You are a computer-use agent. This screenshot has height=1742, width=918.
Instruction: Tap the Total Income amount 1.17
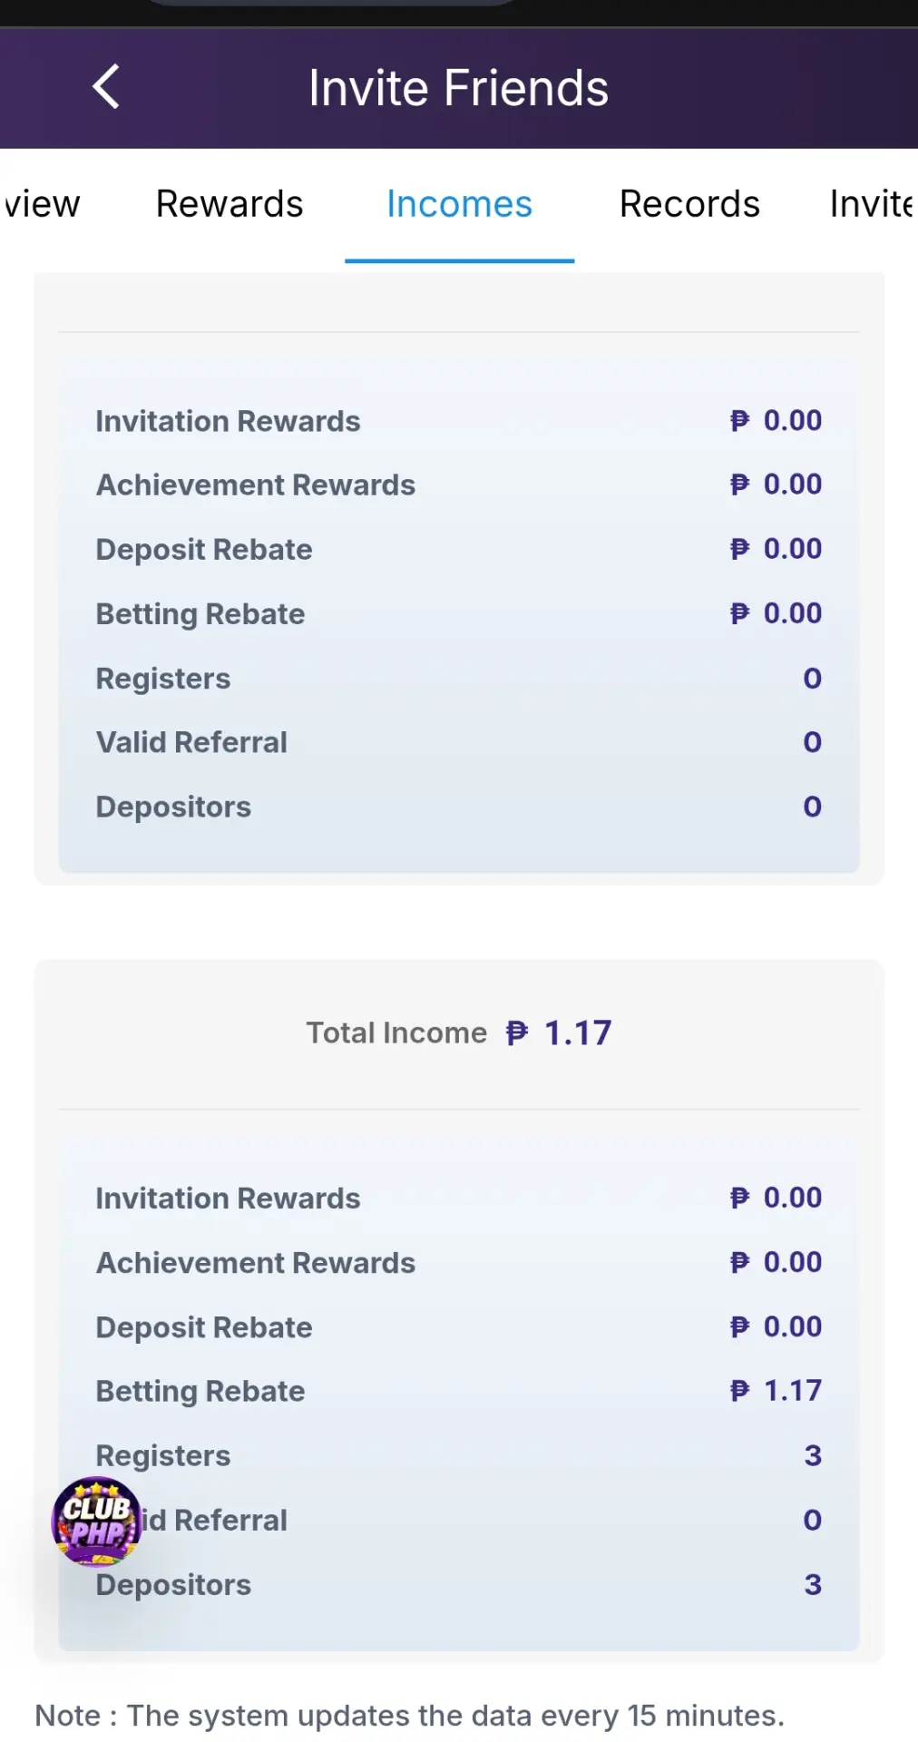click(578, 1032)
